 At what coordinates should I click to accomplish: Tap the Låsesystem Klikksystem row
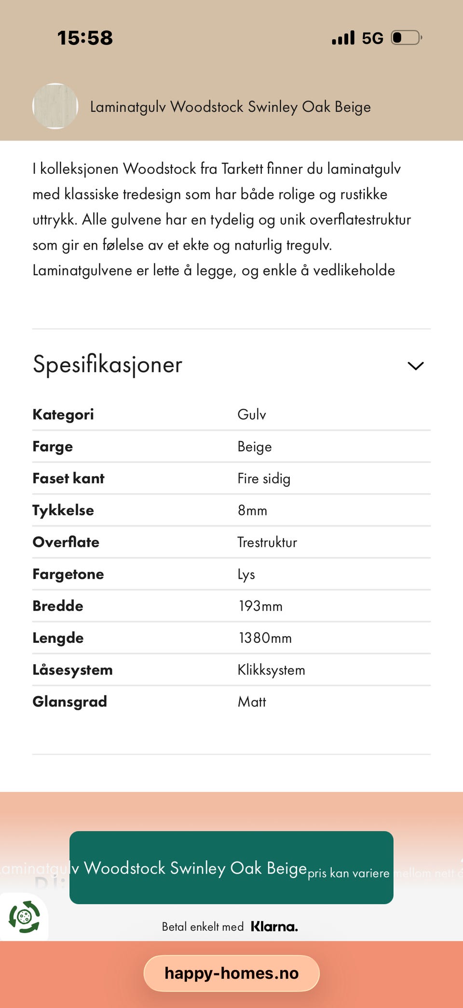[x=231, y=669]
